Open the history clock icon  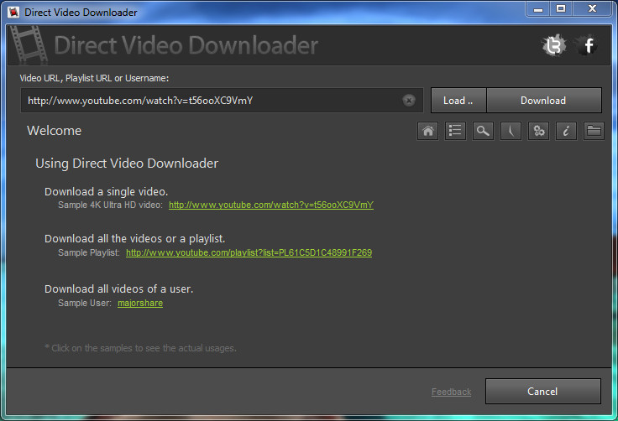click(511, 131)
